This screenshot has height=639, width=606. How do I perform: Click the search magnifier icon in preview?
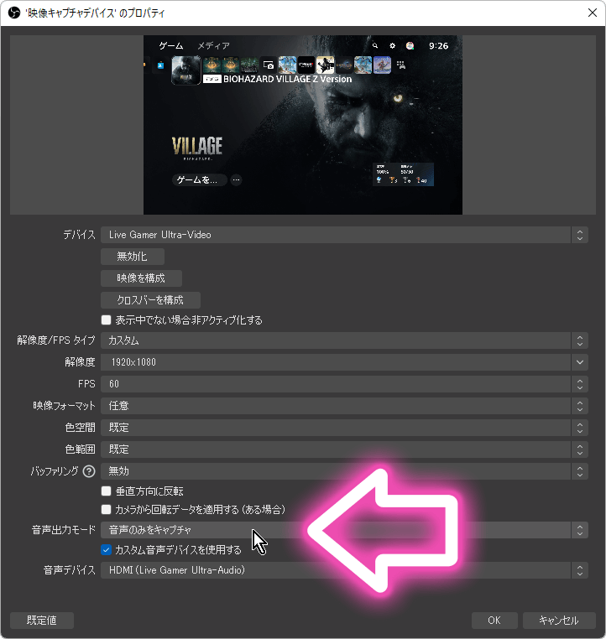point(375,45)
